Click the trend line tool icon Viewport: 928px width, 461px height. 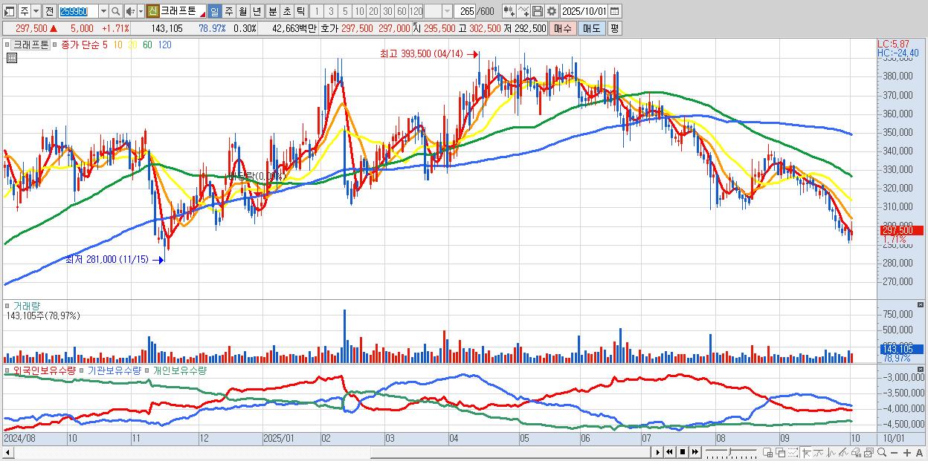point(819,453)
